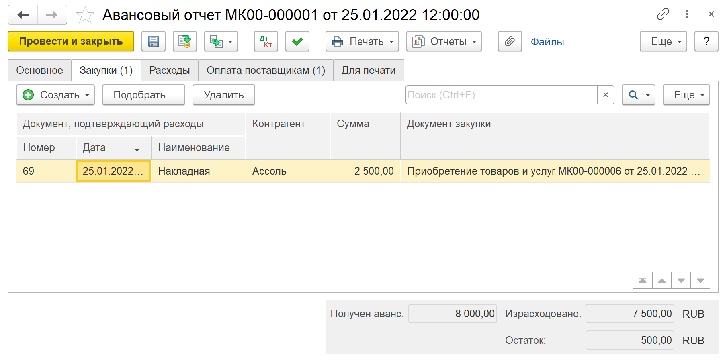Viewport: 727px width, 361px height.
Task: Focus the Поиск (Ctrl+F) search field
Action: point(502,95)
